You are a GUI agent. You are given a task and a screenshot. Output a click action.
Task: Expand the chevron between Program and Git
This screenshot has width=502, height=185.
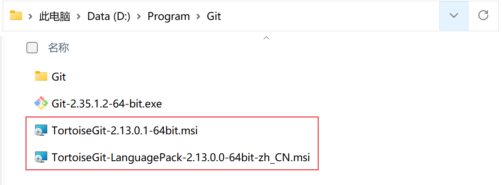[x=199, y=16]
